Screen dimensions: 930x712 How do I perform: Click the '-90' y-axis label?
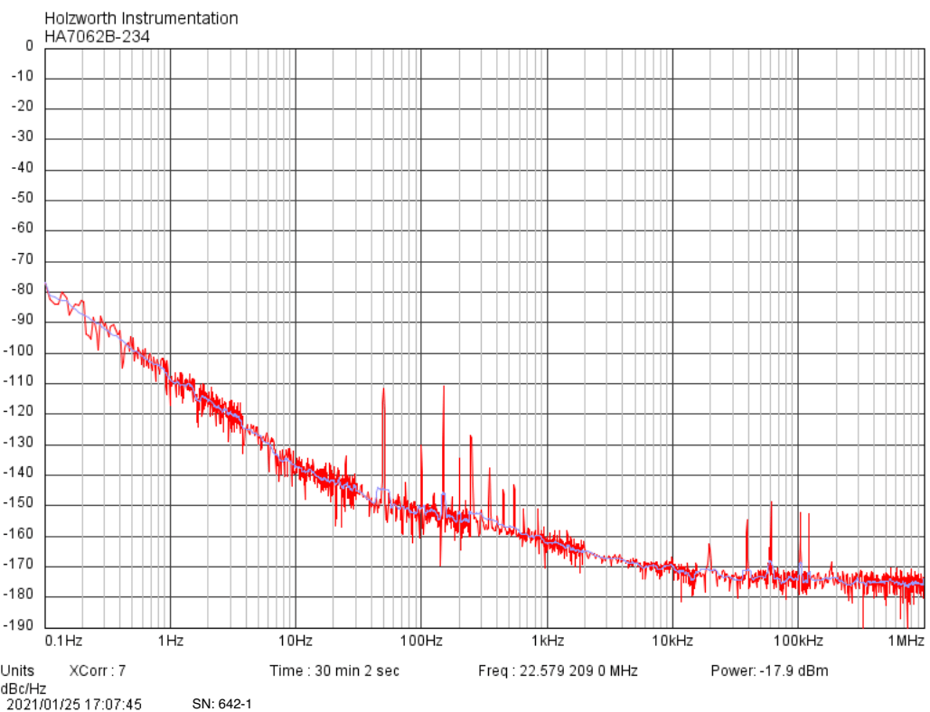tap(23, 320)
